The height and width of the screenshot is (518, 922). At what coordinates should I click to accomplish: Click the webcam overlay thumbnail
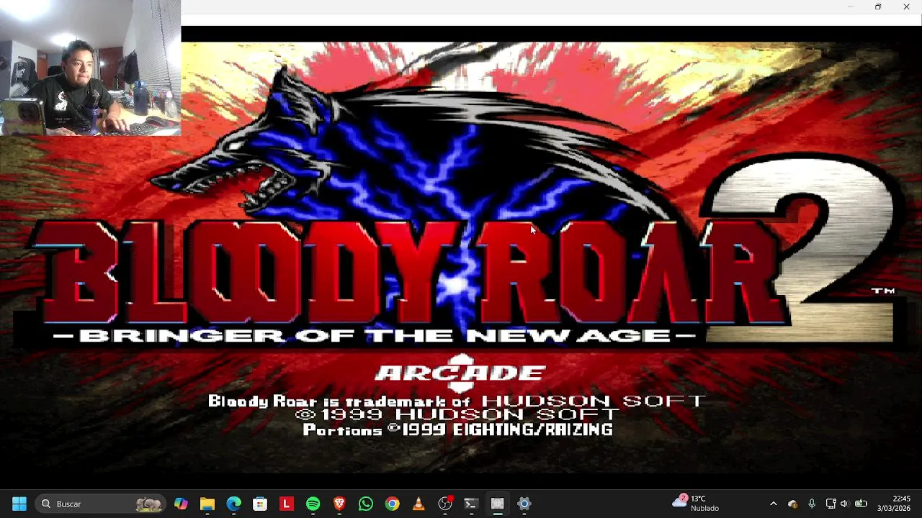pyautogui.click(x=90, y=68)
